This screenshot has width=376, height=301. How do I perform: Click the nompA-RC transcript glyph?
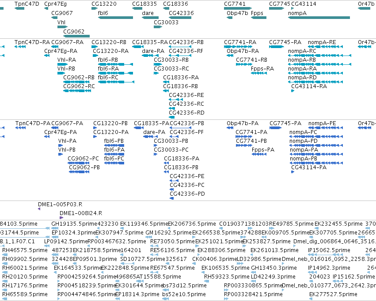click(319, 56)
